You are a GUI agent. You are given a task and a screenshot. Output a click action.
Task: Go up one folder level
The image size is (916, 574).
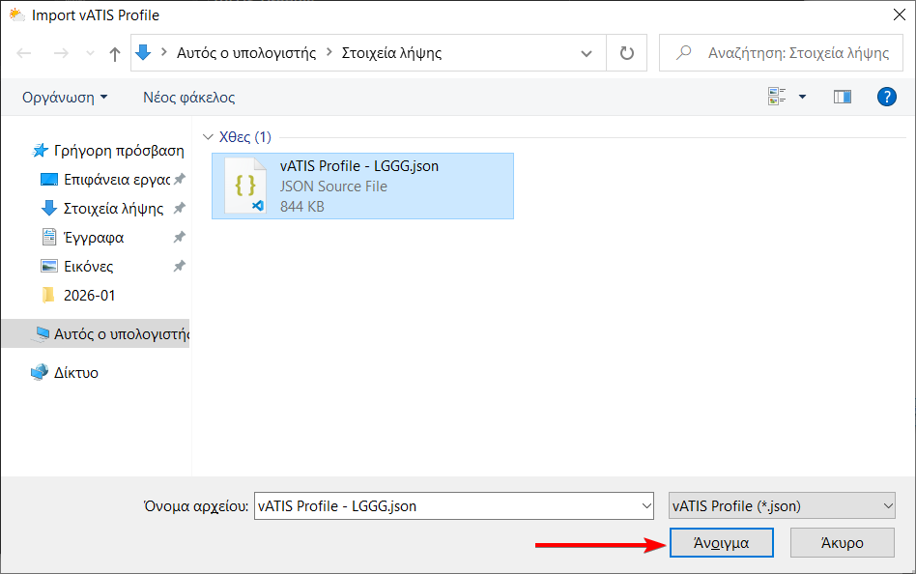114,54
